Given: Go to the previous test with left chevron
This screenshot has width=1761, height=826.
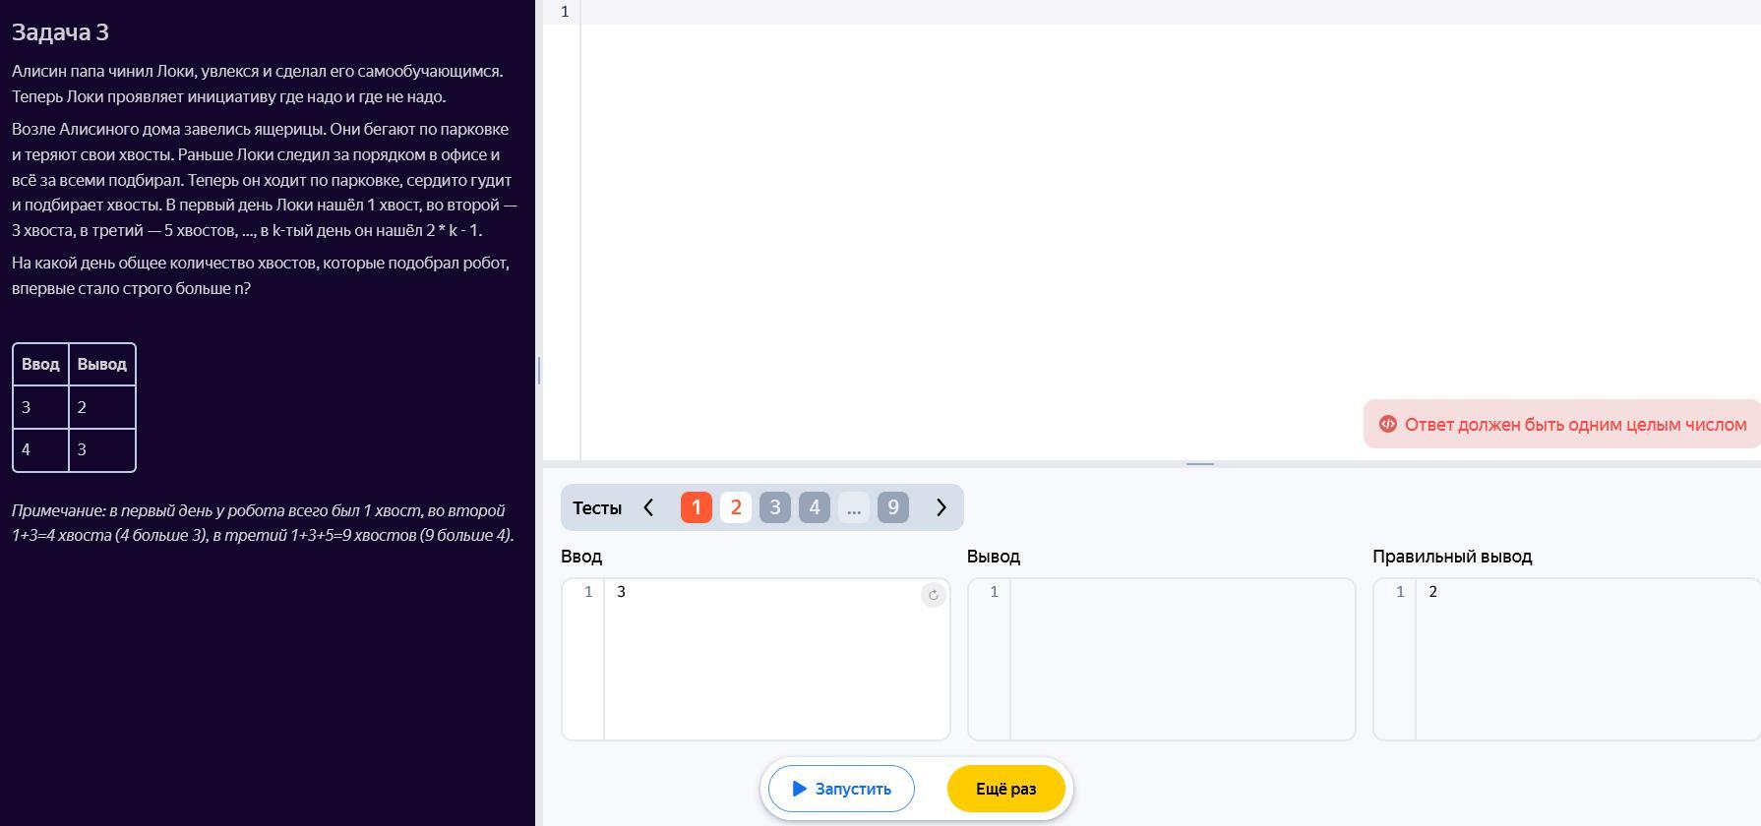Looking at the screenshot, I should click(648, 507).
